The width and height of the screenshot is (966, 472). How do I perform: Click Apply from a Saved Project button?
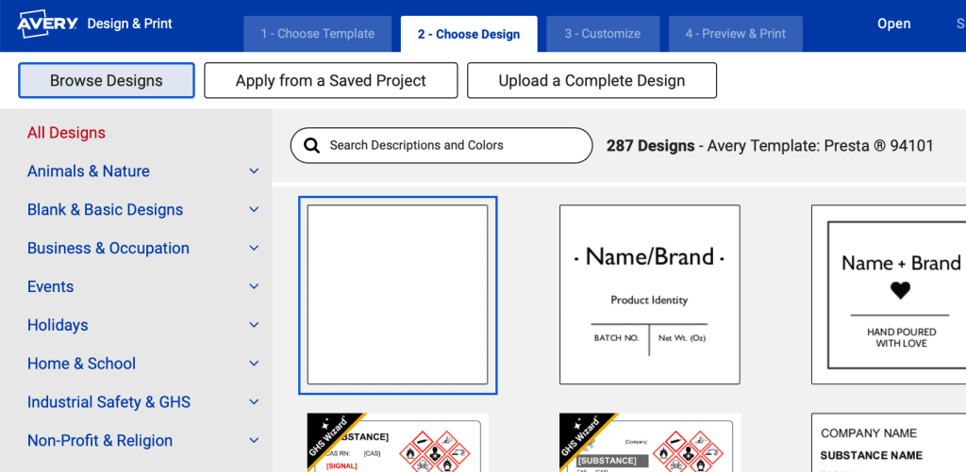(x=330, y=81)
